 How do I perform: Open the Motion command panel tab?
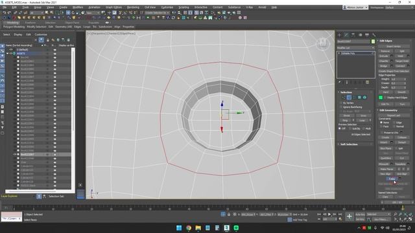[361, 35]
